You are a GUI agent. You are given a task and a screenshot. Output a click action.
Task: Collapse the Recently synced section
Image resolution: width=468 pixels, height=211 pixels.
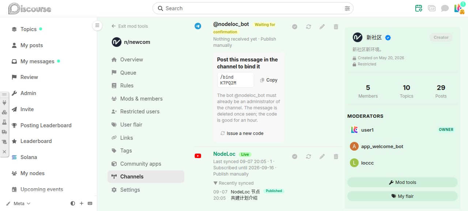coord(233,183)
